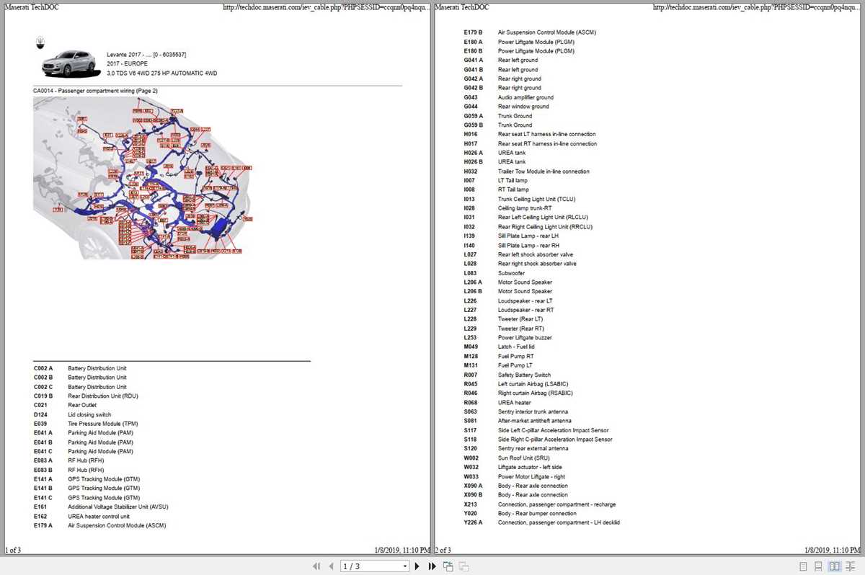Select 'UREA heater' R068 entry
Image resolution: width=865 pixels, height=575 pixels.
pos(514,403)
